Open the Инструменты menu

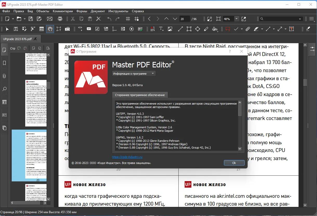tap(118, 11)
